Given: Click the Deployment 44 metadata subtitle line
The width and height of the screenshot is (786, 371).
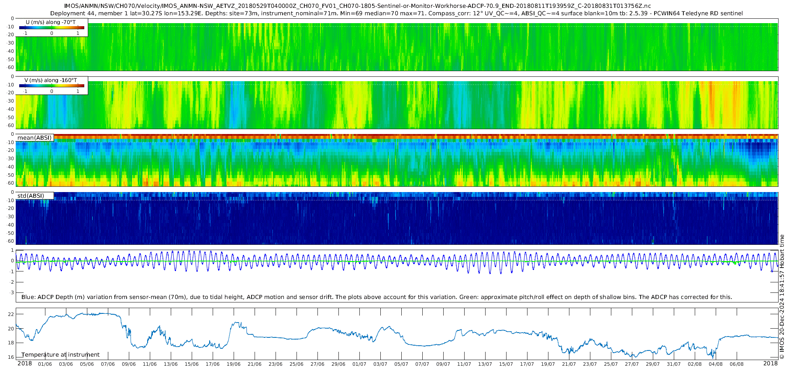Looking at the screenshot, I should click(x=396, y=14).
